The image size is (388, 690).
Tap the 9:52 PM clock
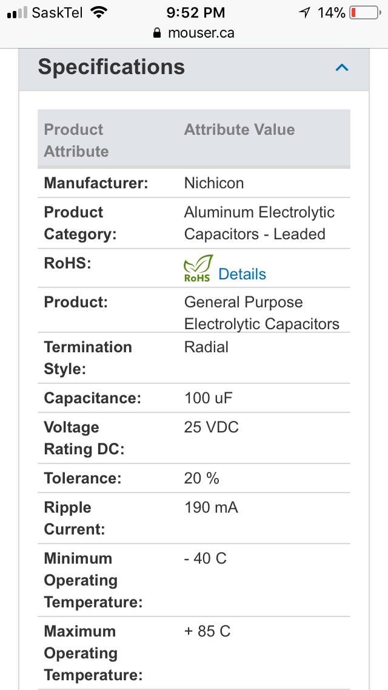[x=196, y=13]
